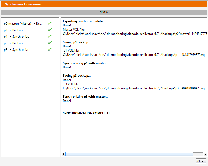The image size is (208, 166).
Task: Click the 'Master VQL file:' log line
Action: pyautogui.click(x=74, y=30)
